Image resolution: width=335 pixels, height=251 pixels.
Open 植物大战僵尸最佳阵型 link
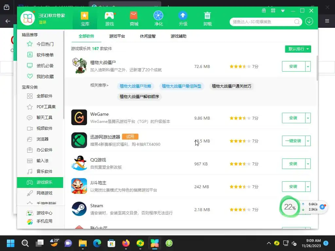point(182,86)
